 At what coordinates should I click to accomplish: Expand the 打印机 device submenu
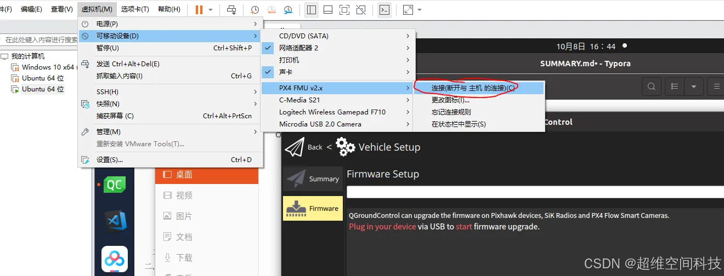[x=337, y=60]
